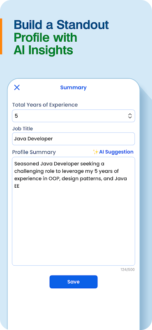Tap the up-down chevron in experience field
Viewport: 152px width, 330px height.
[x=130, y=116]
